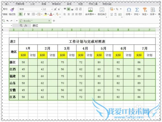Decrease font size with the smaller A
The width and height of the screenshot is (162, 122).
59,9
